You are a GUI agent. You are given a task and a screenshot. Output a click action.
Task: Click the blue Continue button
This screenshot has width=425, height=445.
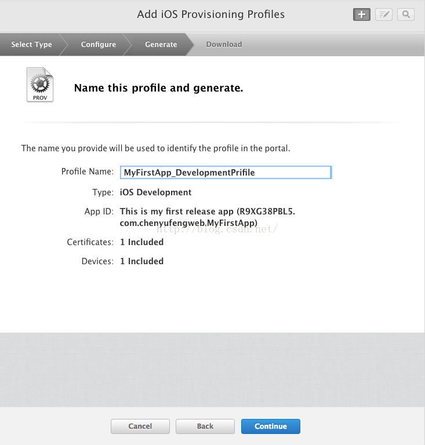(x=271, y=426)
